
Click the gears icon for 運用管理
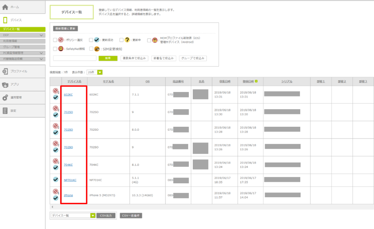pyautogui.click(x=5, y=98)
